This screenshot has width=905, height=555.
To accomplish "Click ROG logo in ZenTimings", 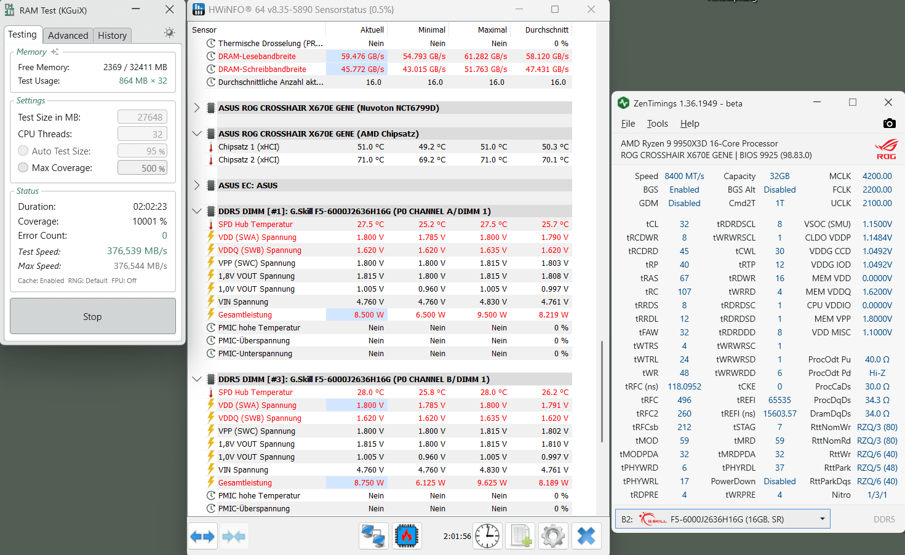I will 887,150.
